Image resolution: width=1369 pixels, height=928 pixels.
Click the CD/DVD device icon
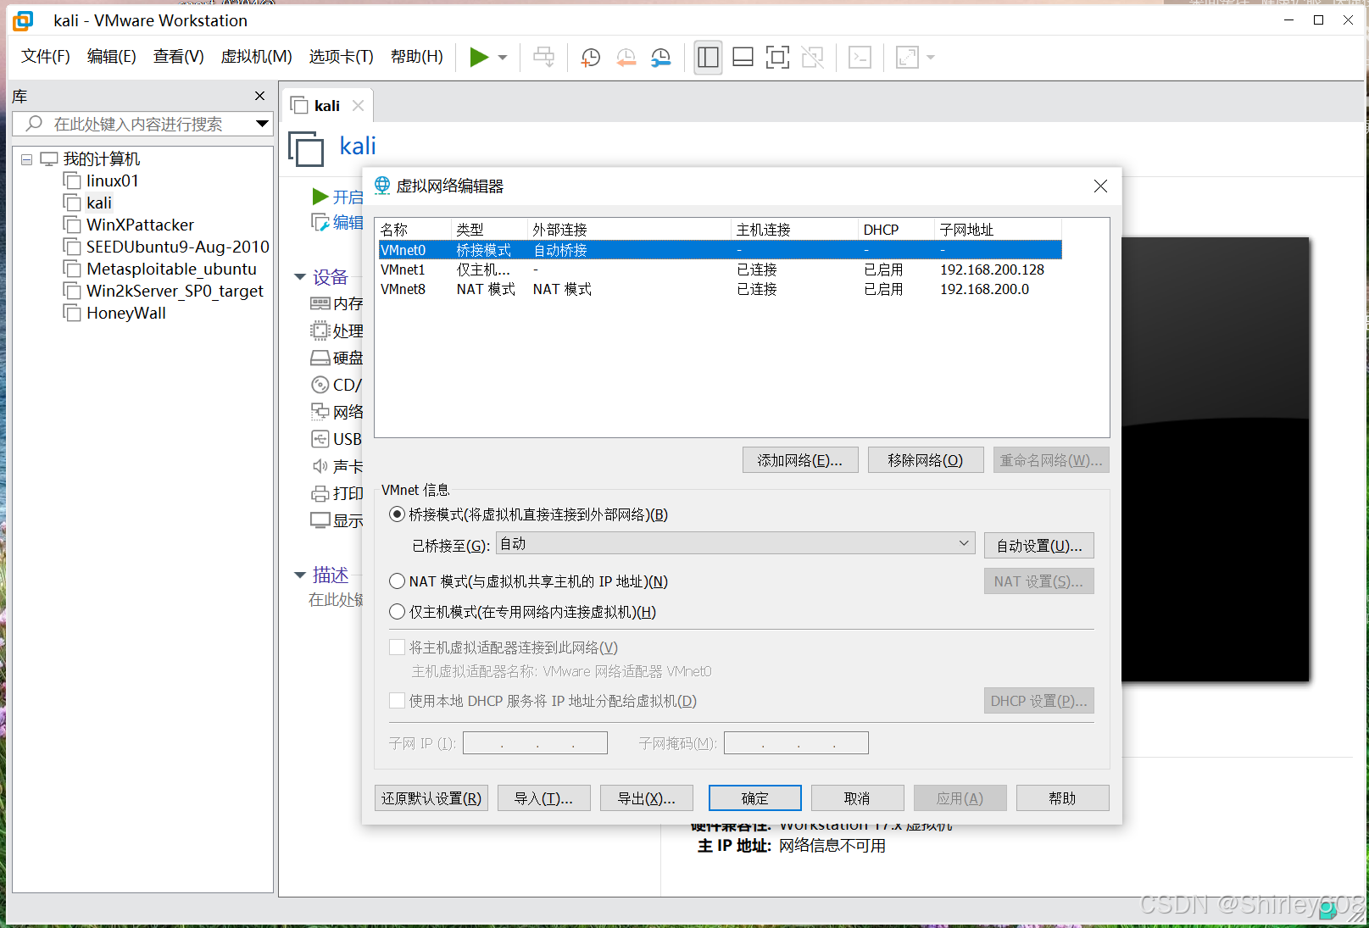(320, 385)
